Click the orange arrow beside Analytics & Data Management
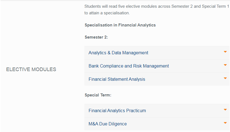The height and width of the screenshot is (132, 230). (225, 52)
